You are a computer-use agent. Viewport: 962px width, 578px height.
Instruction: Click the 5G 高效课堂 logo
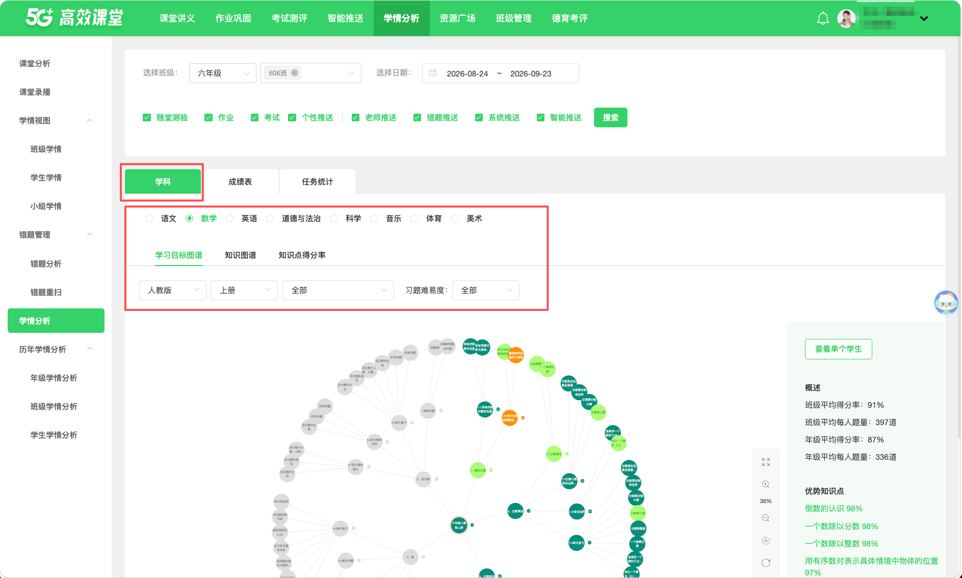click(x=74, y=18)
